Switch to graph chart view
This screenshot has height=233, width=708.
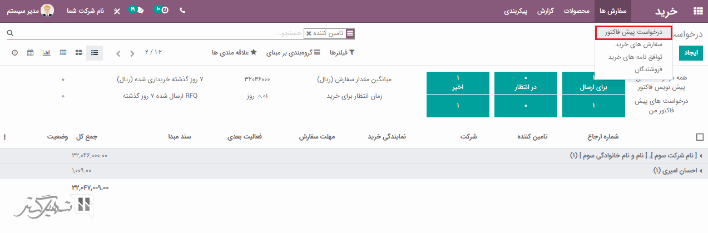pyautogui.click(x=47, y=53)
